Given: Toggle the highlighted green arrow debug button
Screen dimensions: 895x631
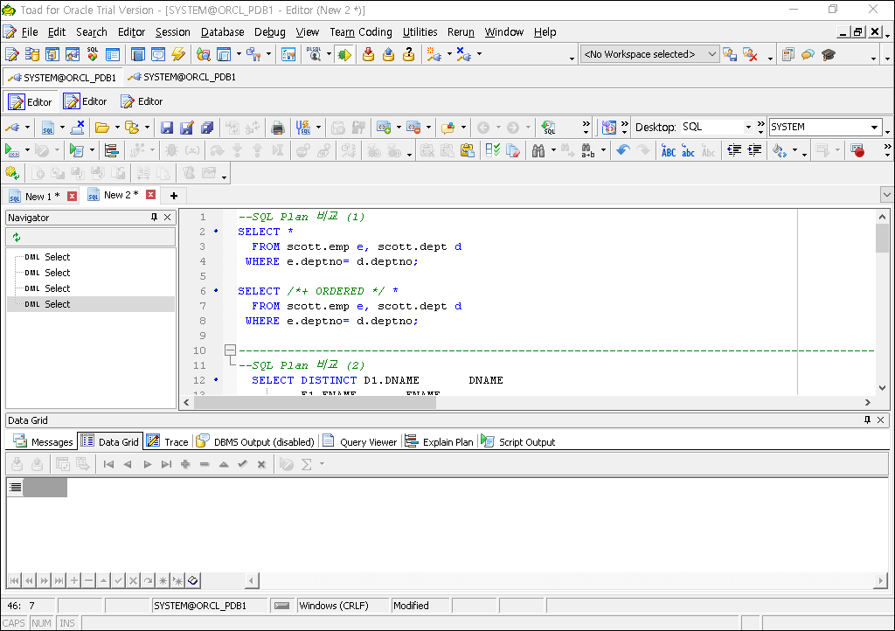Looking at the screenshot, I should point(343,54).
